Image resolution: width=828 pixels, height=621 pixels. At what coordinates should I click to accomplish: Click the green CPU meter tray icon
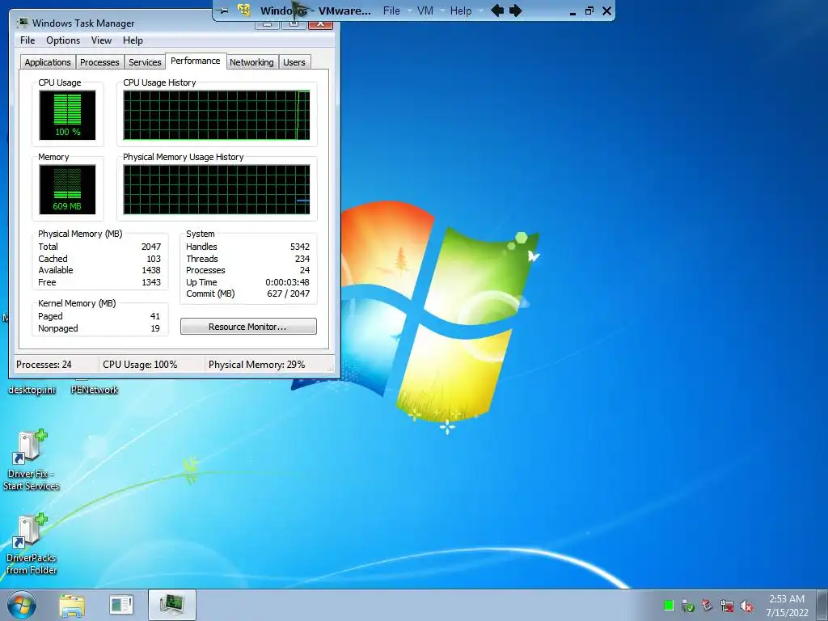(669, 605)
